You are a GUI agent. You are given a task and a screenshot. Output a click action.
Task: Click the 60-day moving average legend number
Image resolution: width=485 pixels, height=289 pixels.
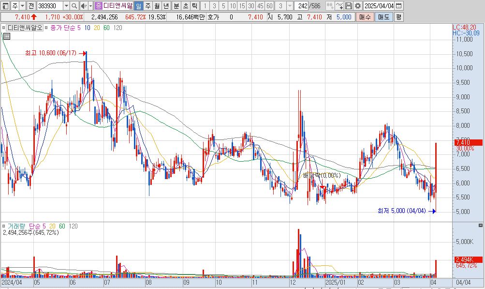106,28
